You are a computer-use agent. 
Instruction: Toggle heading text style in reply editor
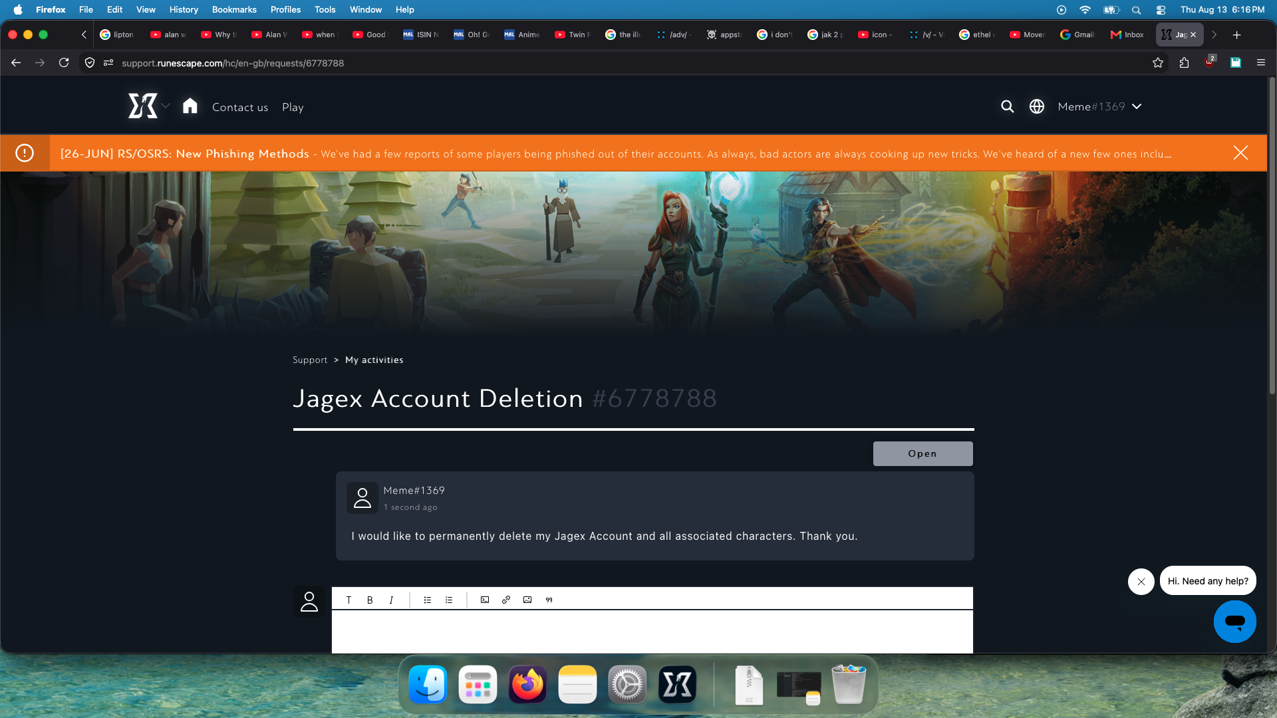click(x=349, y=600)
